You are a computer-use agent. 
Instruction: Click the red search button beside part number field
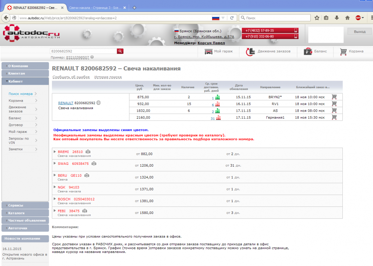point(120,51)
